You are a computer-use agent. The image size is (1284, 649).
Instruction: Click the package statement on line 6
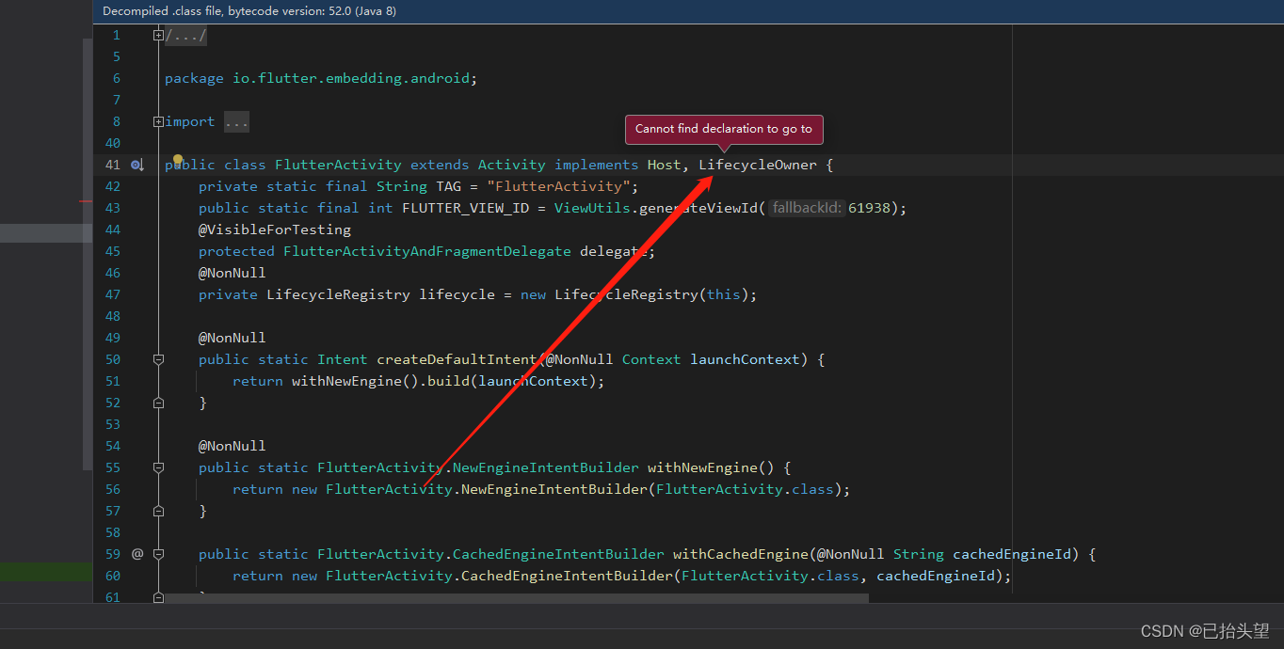click(320, 78)
